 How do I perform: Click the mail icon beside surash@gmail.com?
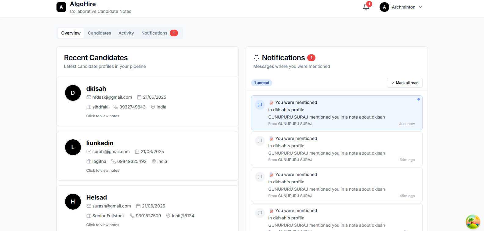(x=89, y=206)
